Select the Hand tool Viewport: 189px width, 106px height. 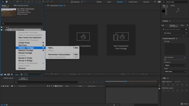click(6, 2)
